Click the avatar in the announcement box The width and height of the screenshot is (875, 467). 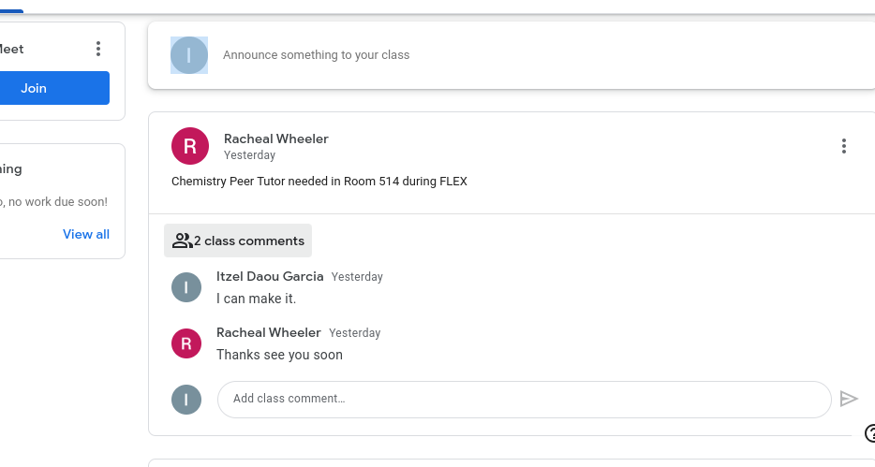189,55
